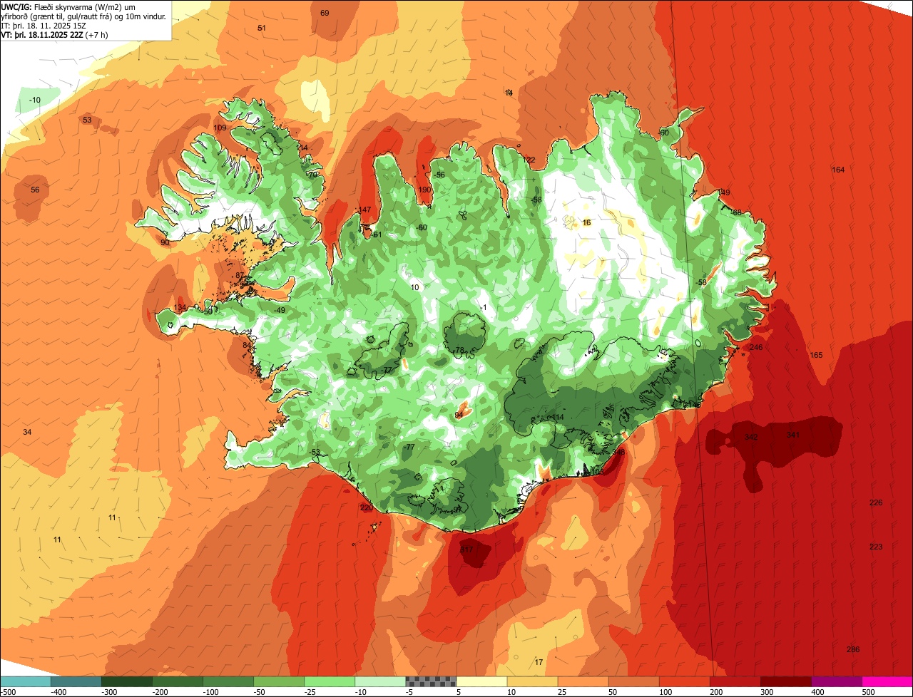Click the map value '109' on the Westfjords

point(220,128)
